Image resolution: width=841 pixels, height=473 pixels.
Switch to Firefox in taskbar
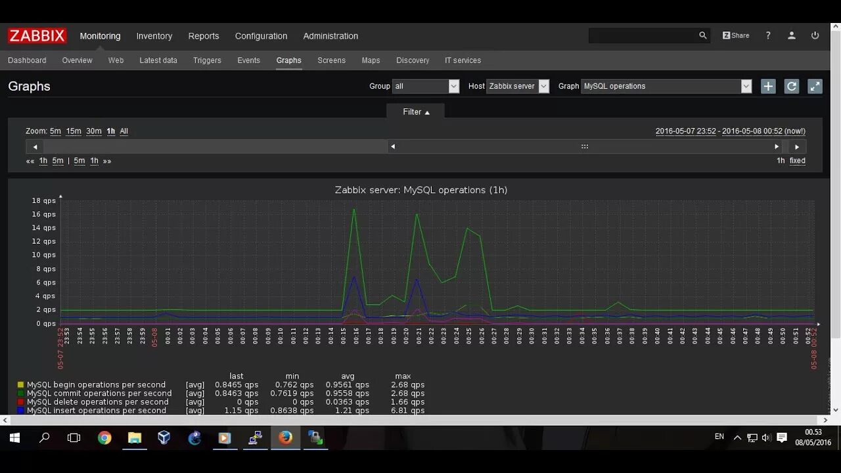(x=285, y=438)
